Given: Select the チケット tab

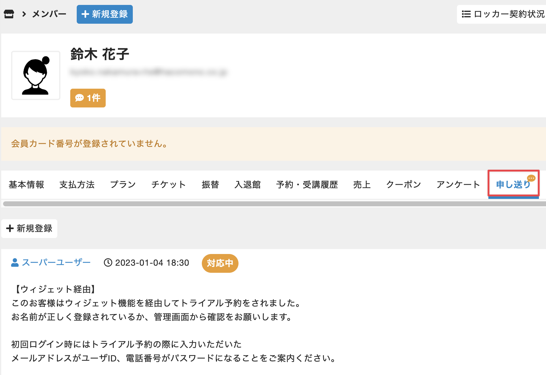Looking at the screenshot, I should pos(169,185).
